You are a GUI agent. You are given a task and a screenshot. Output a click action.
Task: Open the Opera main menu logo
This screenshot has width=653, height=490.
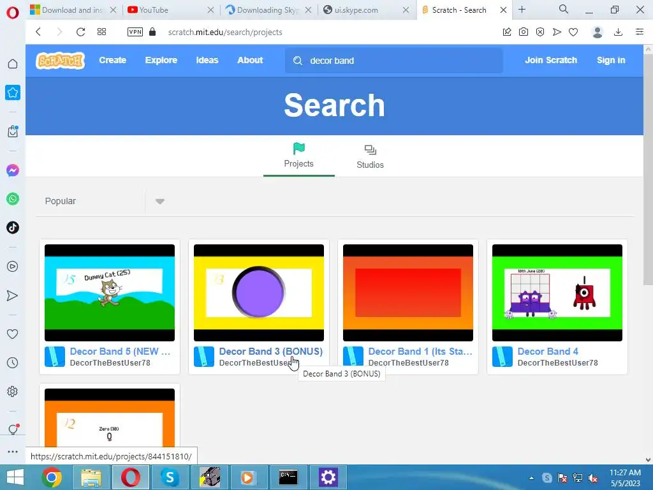pos(13,13)
